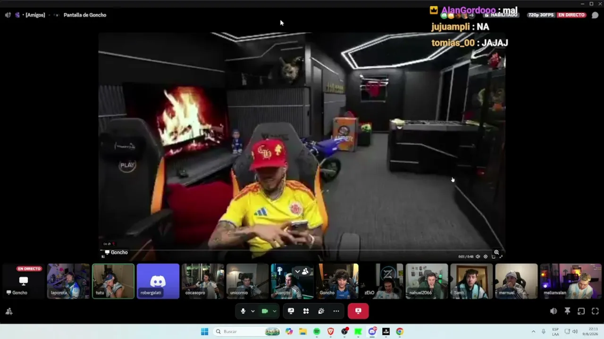This screenshot has height=339, width=604.
Task: Click the share screen icon
Action: point(291,311)
